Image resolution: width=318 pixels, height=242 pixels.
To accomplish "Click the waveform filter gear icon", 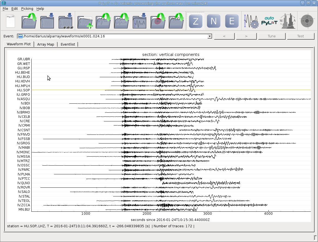I will (x=251, y=21).
